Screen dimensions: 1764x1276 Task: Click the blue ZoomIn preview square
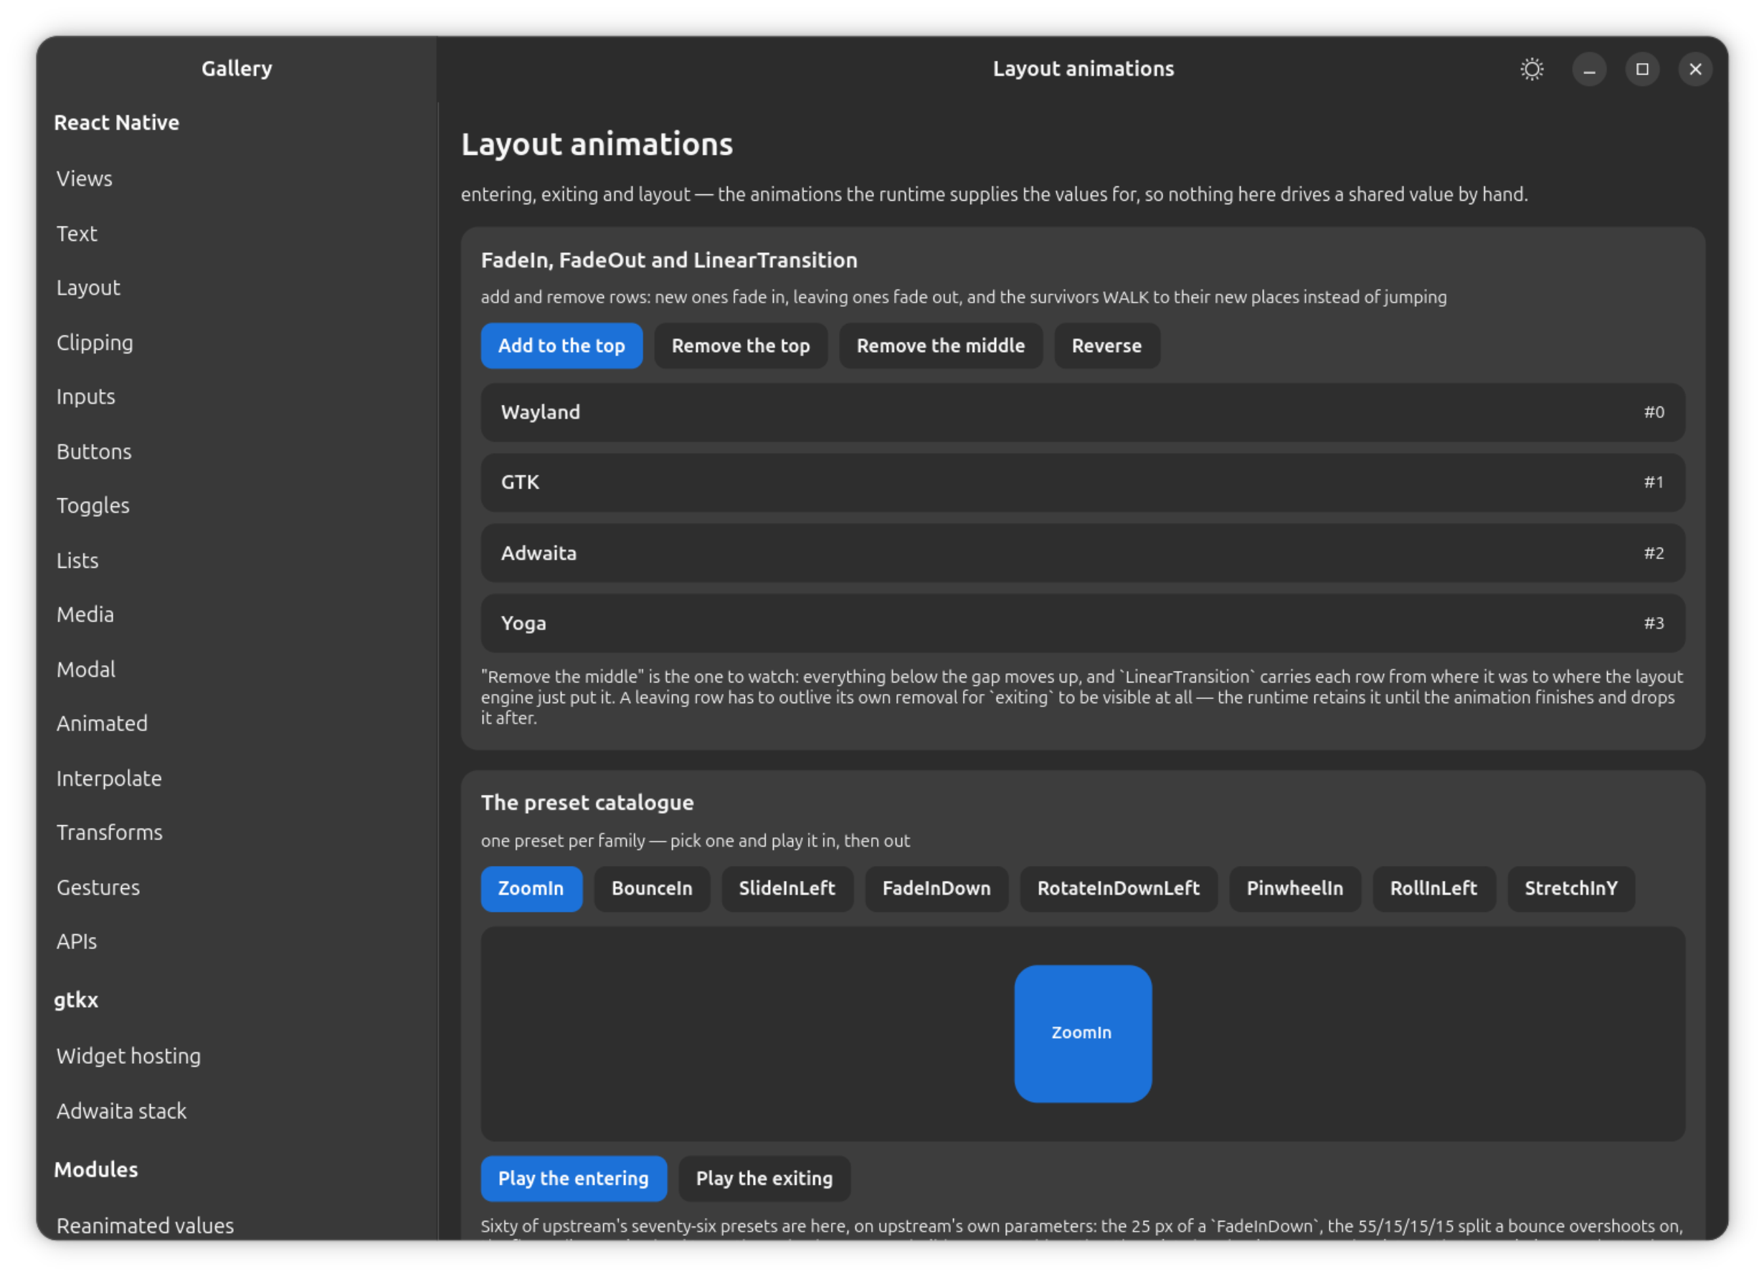[x=1083, y=1034]
